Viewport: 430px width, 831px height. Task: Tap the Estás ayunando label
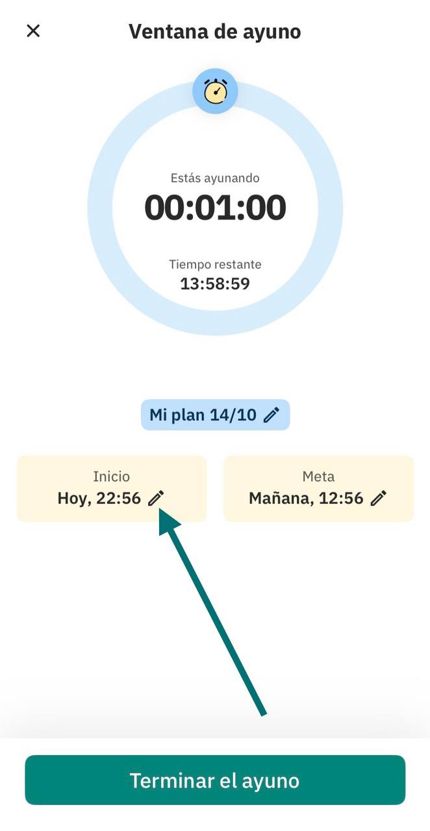[215, 178]
